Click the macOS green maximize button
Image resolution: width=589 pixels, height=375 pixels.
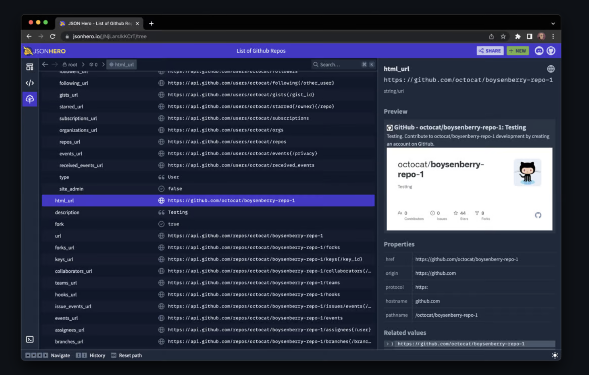[46, 22]
